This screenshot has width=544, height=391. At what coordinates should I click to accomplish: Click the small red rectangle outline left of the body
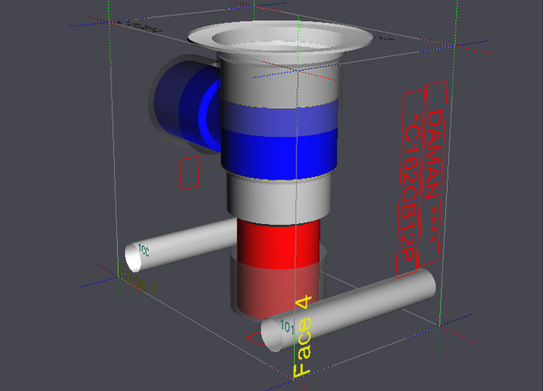(189, 173)
